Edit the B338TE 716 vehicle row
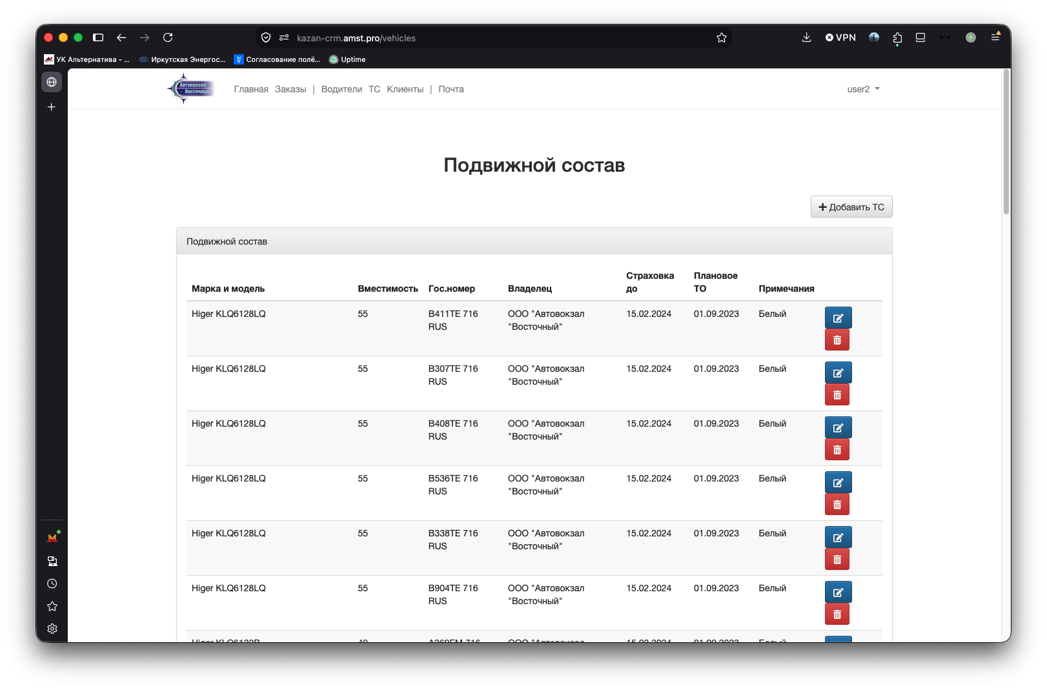 (838, 537)
